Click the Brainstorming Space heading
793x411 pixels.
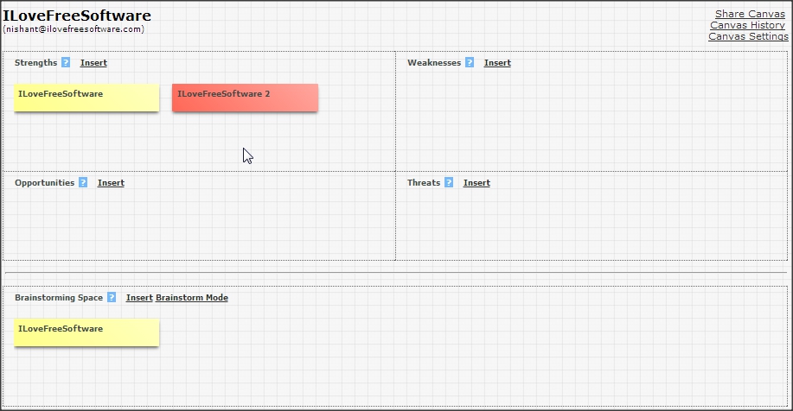pos(59,297)
